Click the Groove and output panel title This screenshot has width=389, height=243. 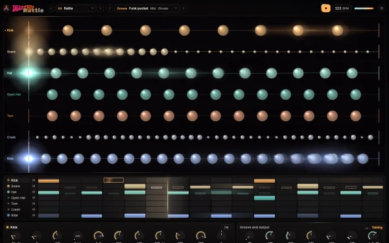coord(254,227)
